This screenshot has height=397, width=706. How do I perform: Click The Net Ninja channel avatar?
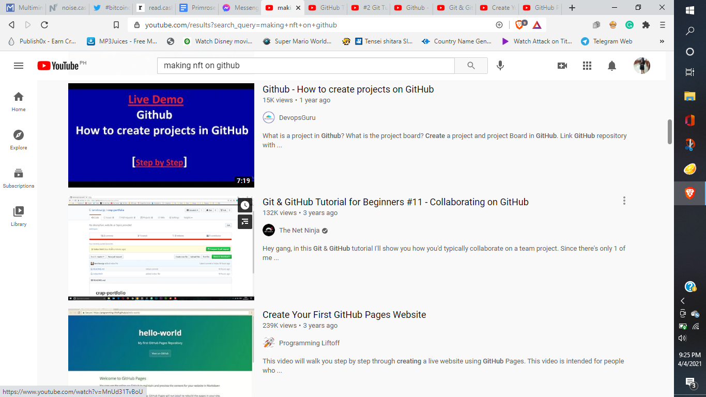[269, 230]
